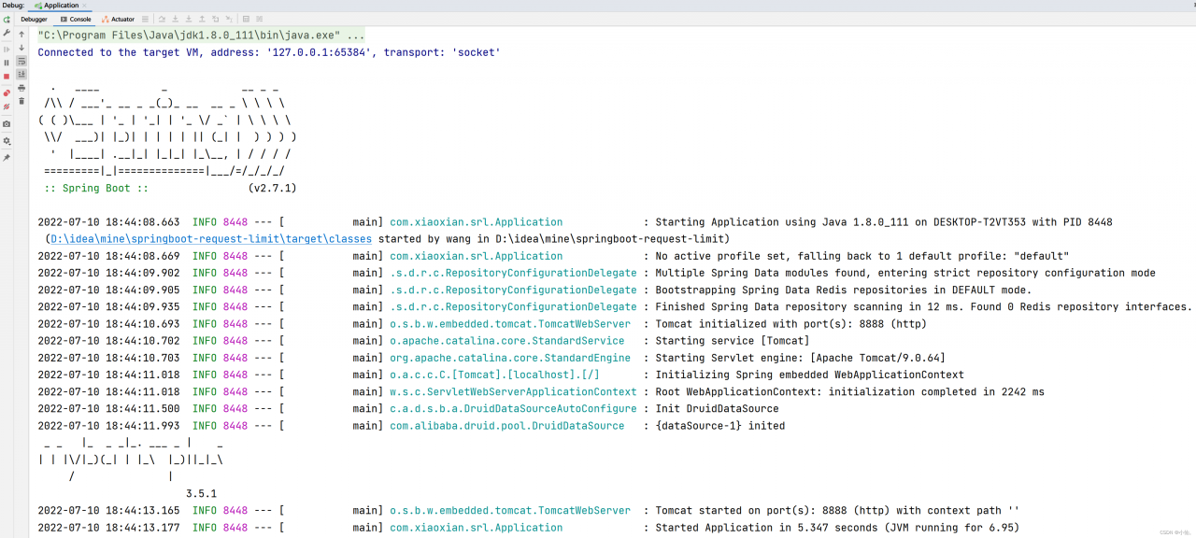Click org.apache.catalina.core.StandardEngine logger name

coord(510,358)
